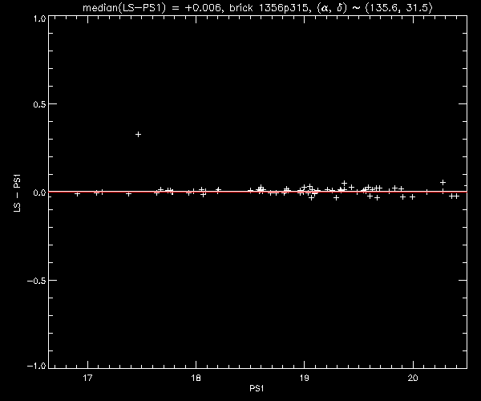Click the y-axis tick label 0.5
This screenshot has height=401, width=481.
click(39, 104)
